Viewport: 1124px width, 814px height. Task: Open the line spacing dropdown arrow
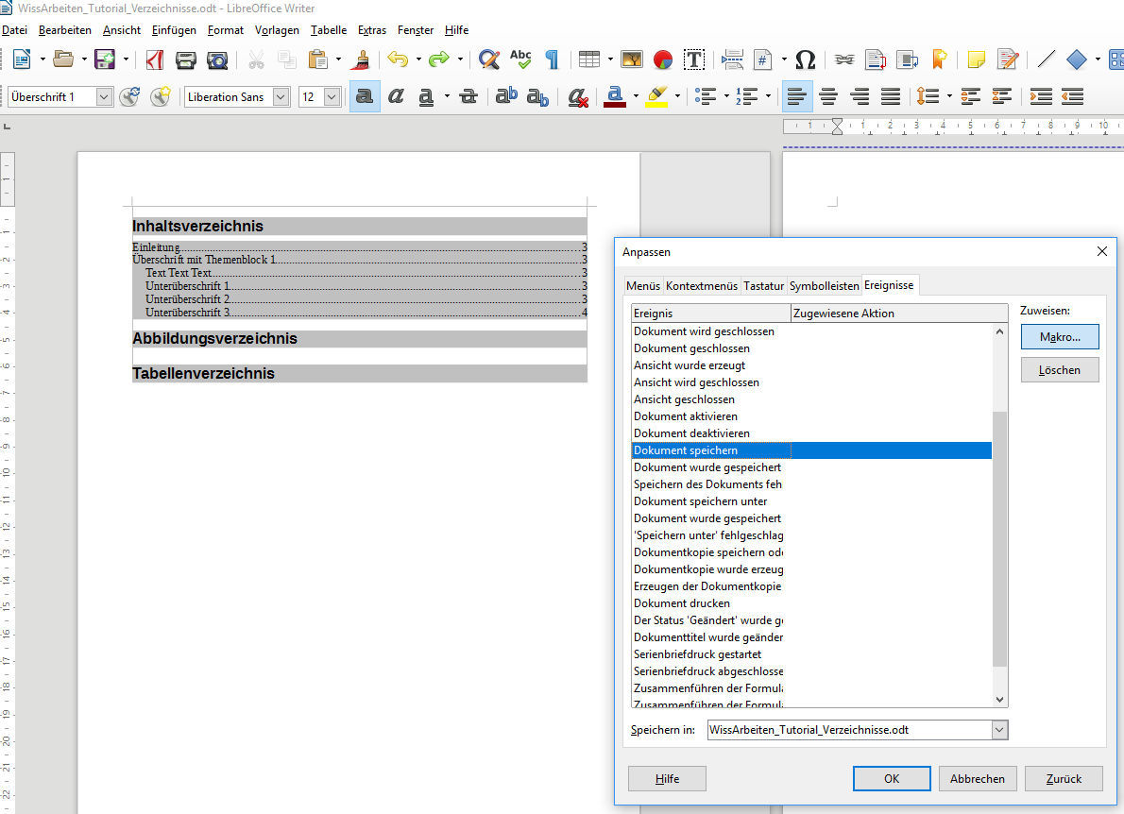(x=950, y=96)
